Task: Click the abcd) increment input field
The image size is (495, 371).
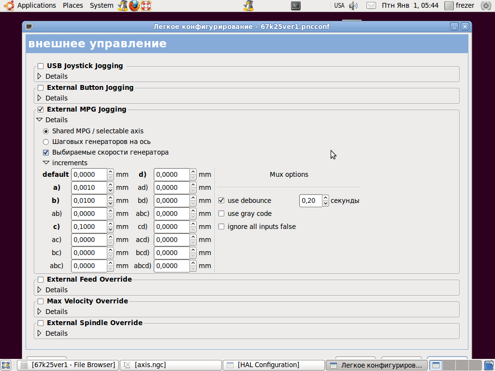Action: coord(172,266)
